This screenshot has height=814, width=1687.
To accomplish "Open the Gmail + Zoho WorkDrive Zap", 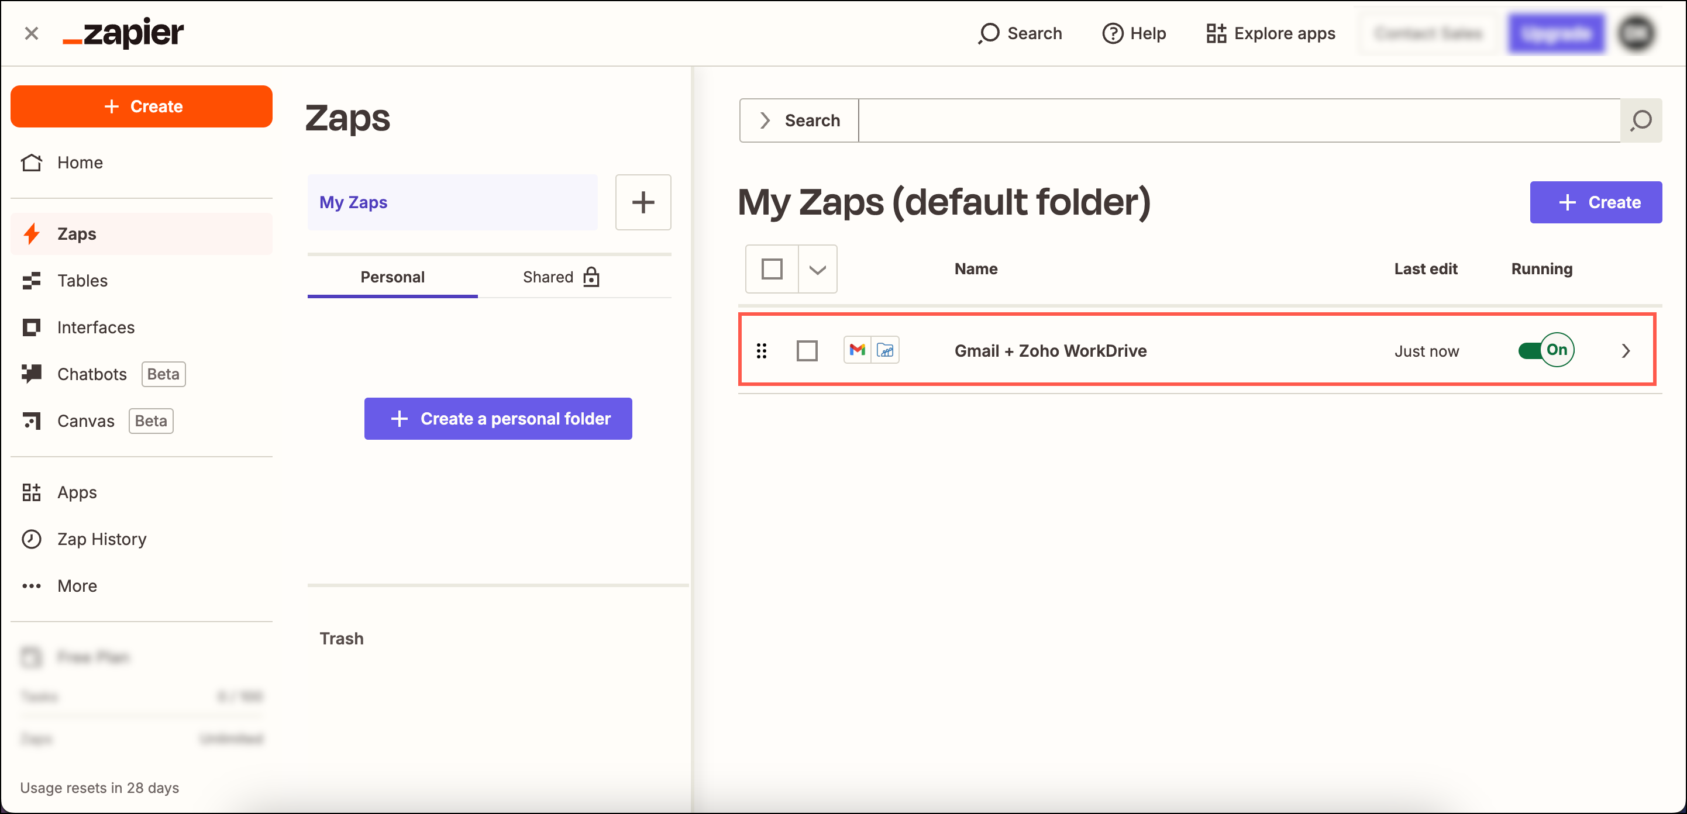I will point(1051,351).
